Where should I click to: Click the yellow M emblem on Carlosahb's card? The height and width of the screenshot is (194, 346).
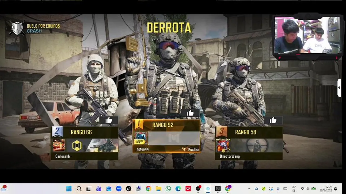click(x=77, y=145)
